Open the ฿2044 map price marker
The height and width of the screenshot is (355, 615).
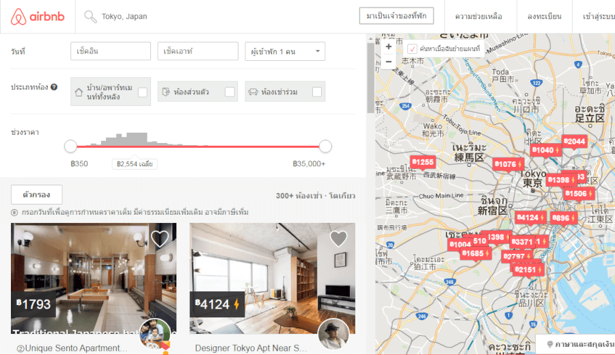pyautogui.click(x=575, y=142)
